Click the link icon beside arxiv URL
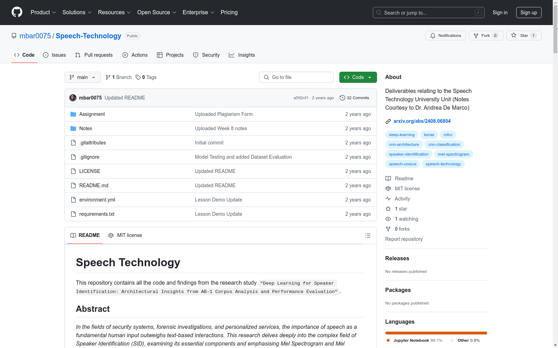This screenshot has height=348, width=558. pyautogui.click(x=388, y=121)
